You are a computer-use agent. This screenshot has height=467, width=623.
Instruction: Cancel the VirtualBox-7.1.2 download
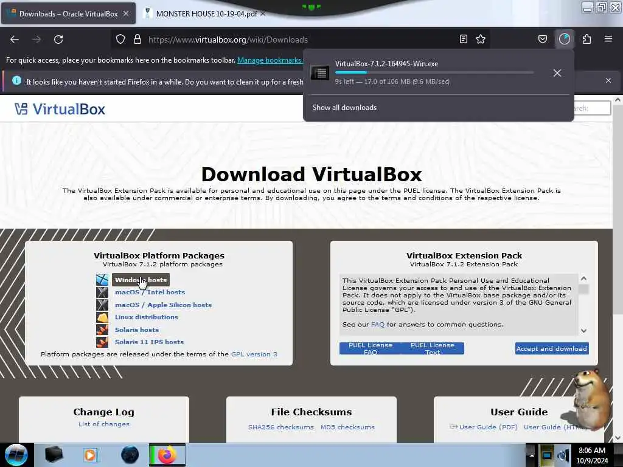point(557,73)
